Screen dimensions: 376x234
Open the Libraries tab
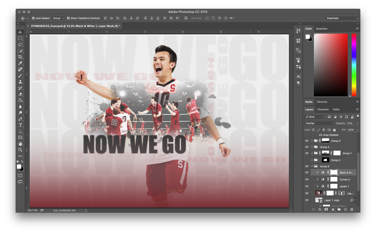click(322, 102)
